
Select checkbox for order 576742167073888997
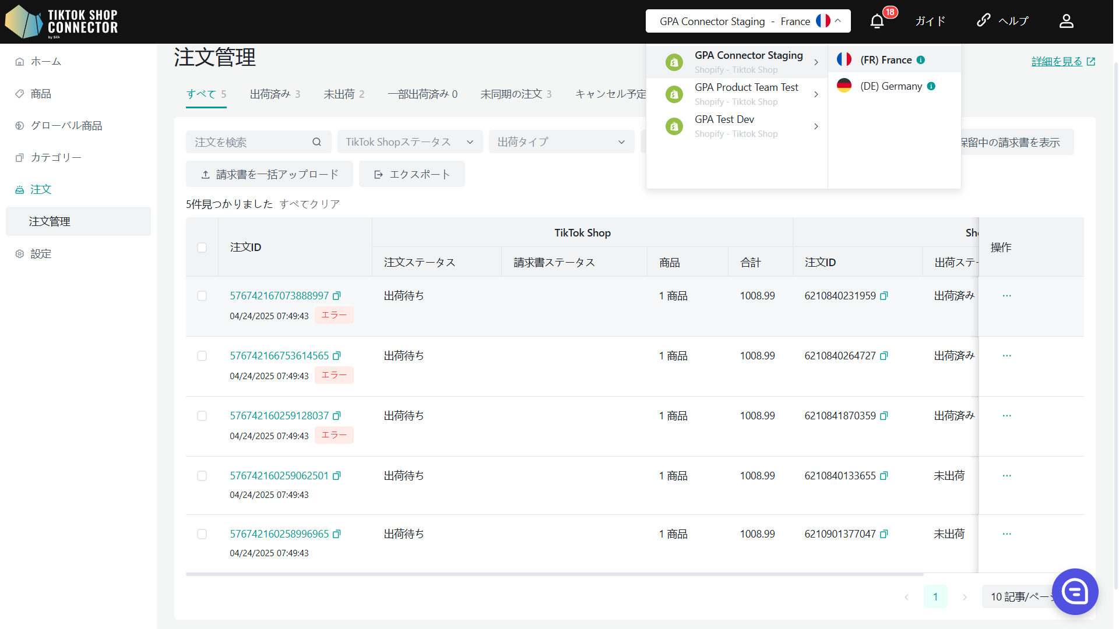pyautogui.click(x=202, y=296)
